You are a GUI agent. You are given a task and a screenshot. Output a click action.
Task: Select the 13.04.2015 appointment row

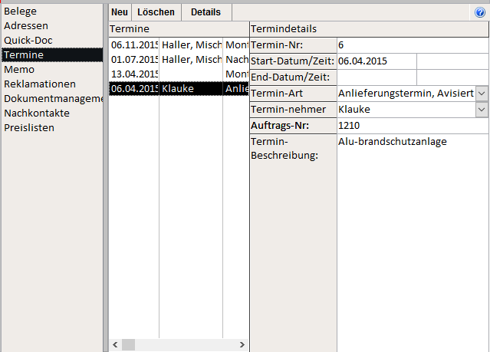click(x=178, y=74)
